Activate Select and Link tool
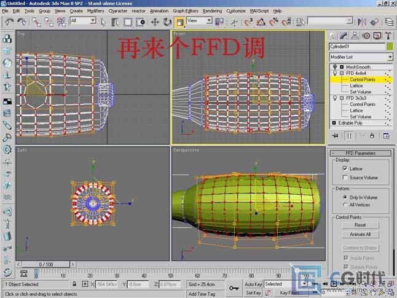Screen dimensions: 397x298 tap(37, 22)
